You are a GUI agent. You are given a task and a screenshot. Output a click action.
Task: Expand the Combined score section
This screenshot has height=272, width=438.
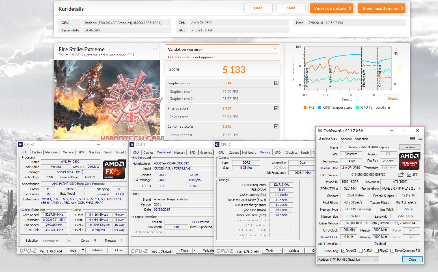click(276, 126)
